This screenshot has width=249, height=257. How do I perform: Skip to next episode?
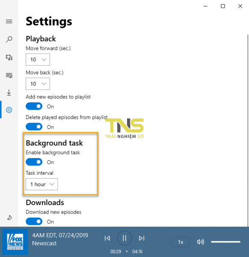[142, 238]
